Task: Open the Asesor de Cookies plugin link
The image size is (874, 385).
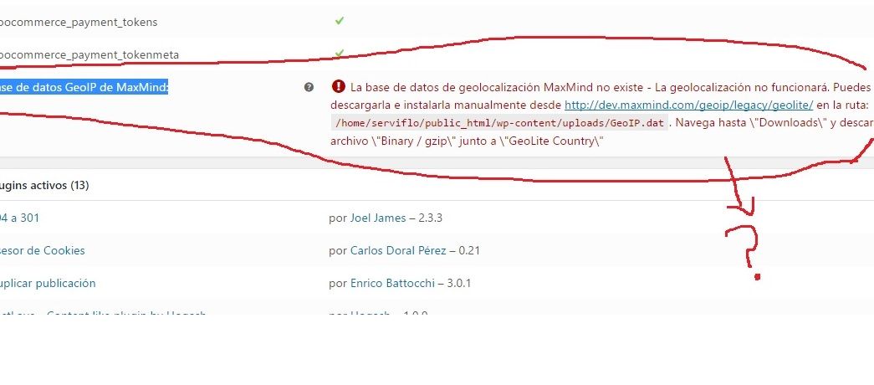Action: (43, 250)
